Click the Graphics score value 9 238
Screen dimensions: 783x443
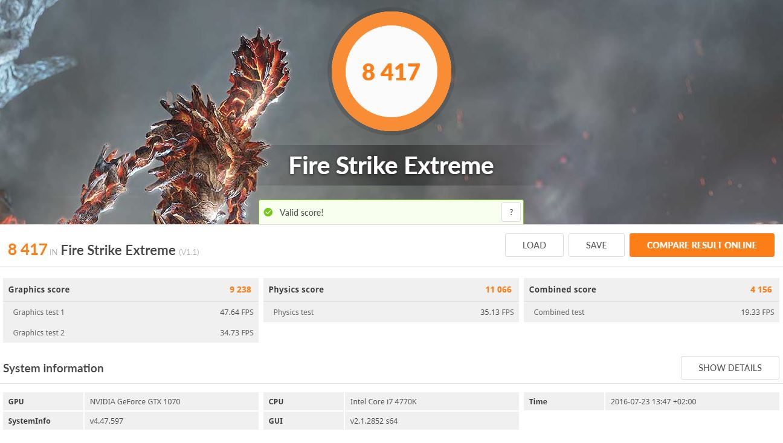coord(240,289)
